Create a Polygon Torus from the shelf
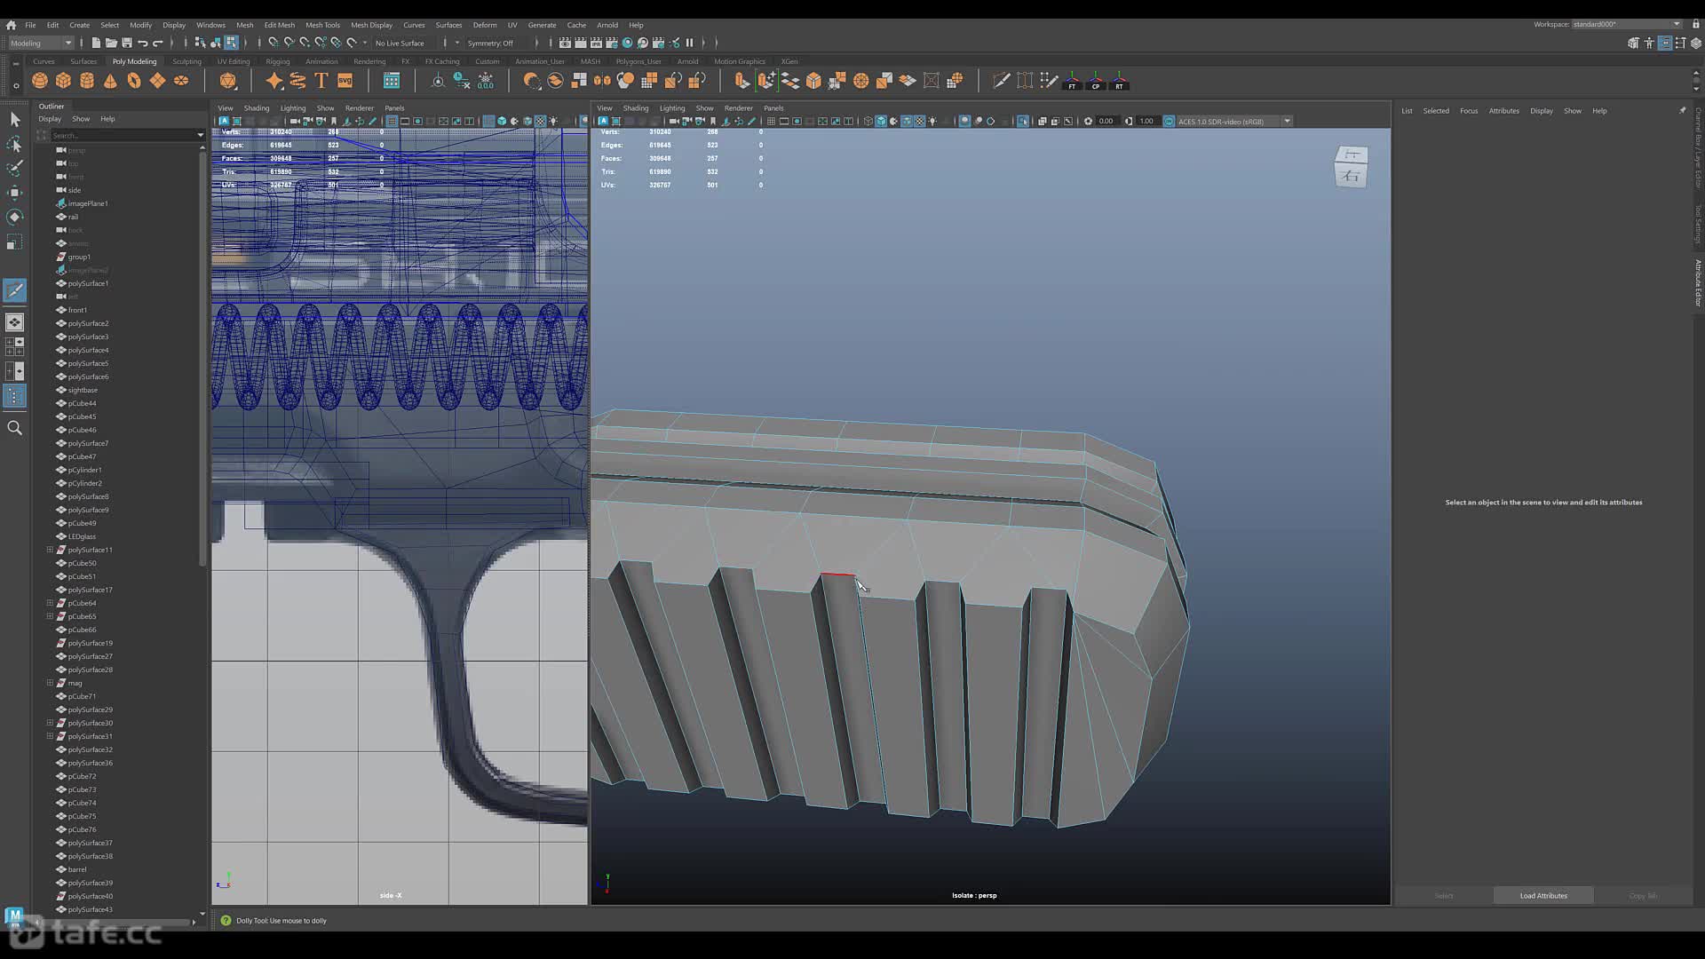The height and width of the screenshot is (959, 1705). [x=134, y=81]
